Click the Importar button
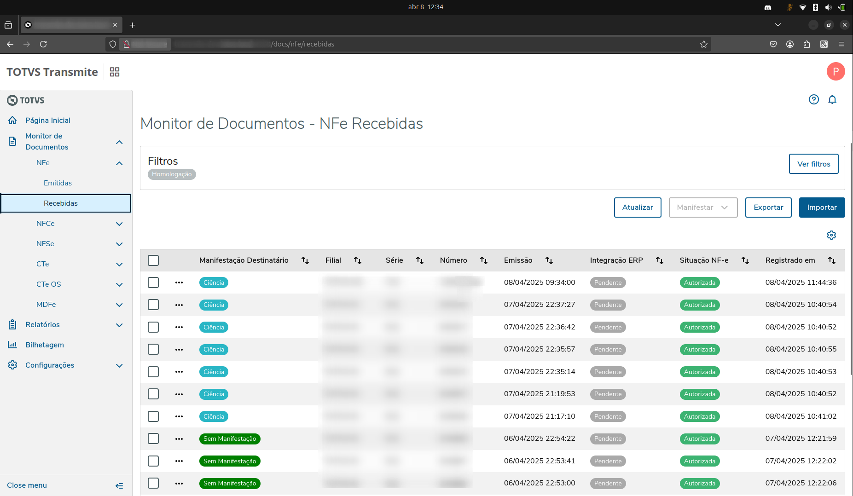The width and height of the screenshot is (853, 496). pos(822,208)
